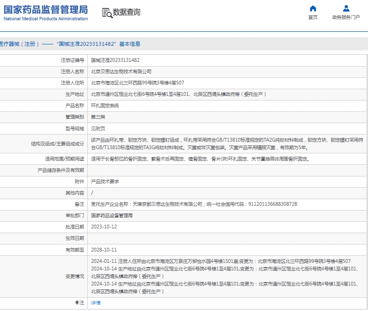Click the 产品储存条件及有效期 label
The width and height of the screenshot is (368, 311).
tap(61, 170)
